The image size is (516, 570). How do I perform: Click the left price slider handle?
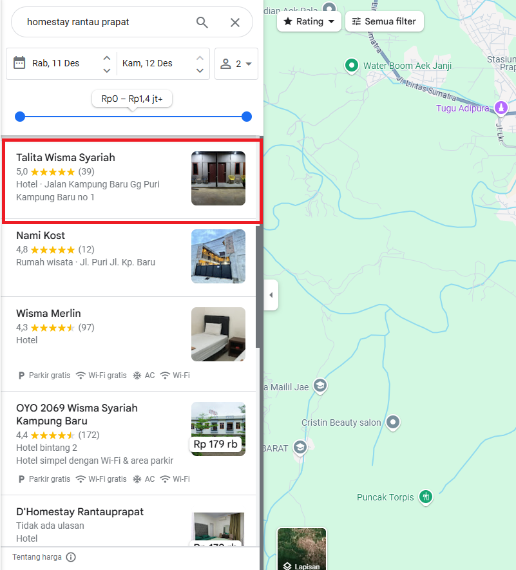20,117
